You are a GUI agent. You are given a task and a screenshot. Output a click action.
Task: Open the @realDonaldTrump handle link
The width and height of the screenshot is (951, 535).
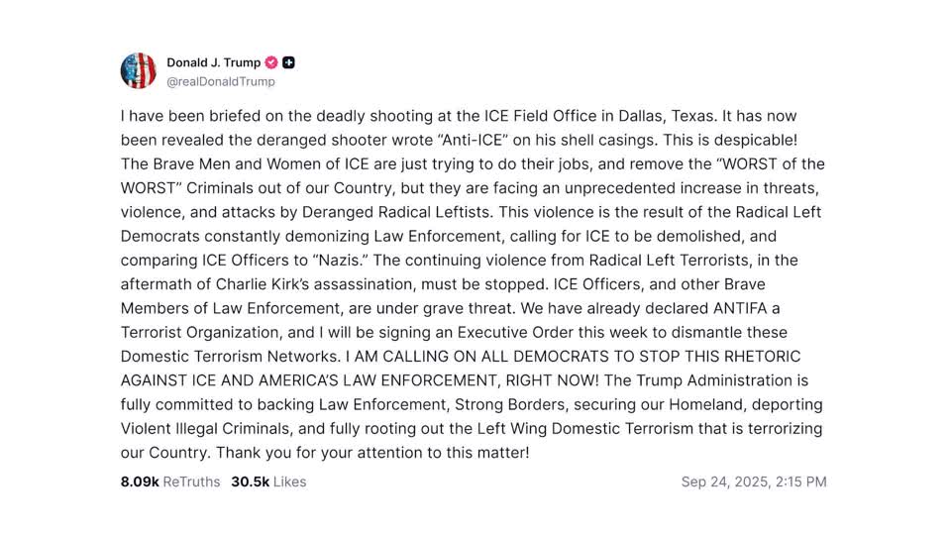tap(221, 81)
